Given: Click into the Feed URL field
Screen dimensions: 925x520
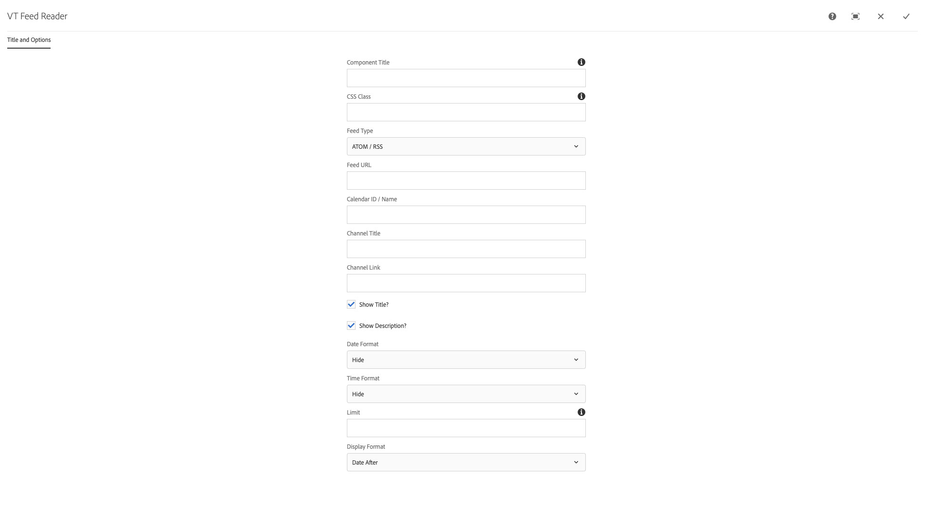Looking at the screenshot, I should tap(466, 181).
